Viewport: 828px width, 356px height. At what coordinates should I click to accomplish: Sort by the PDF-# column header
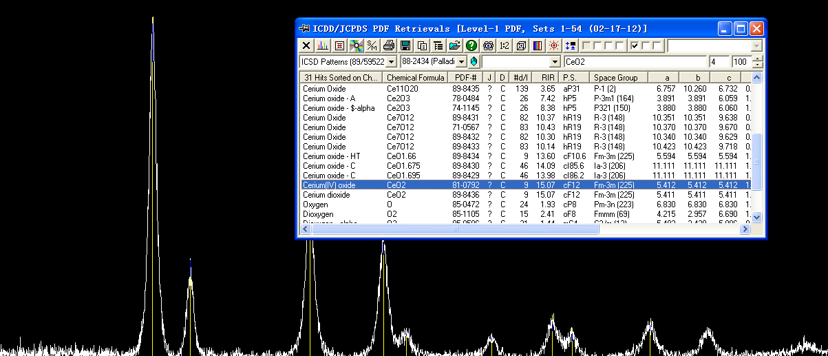coord(465,78)
